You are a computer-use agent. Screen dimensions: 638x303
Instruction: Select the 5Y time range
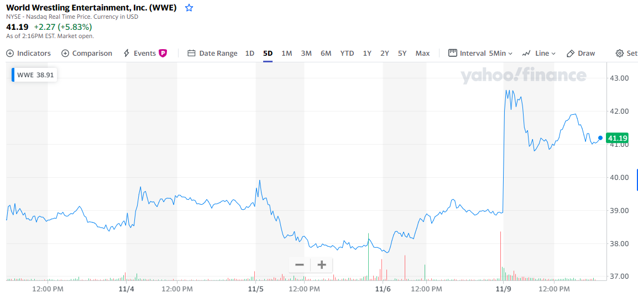402,54
